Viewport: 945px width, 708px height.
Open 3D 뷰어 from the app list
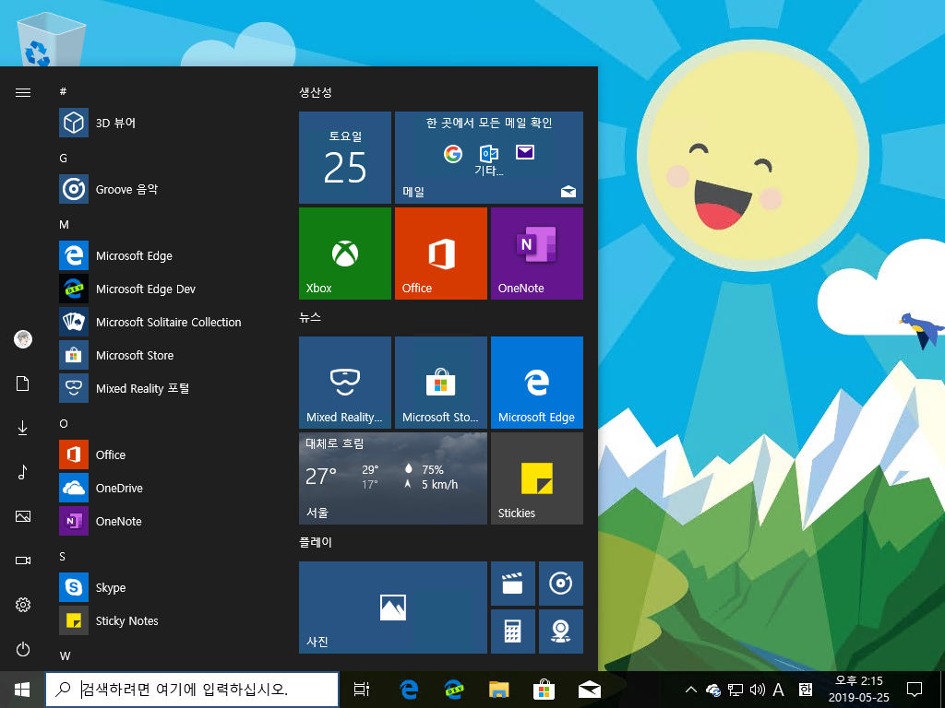coord(162,123)
